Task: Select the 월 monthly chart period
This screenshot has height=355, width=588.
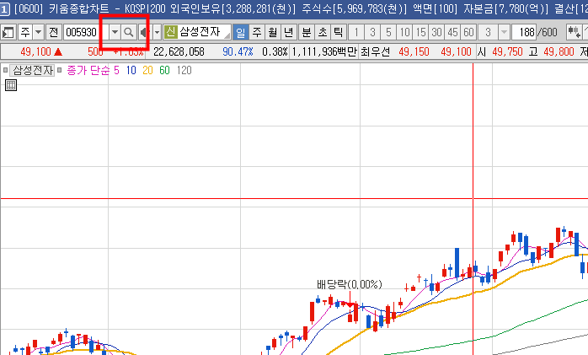Action: [x=273, y=33]
